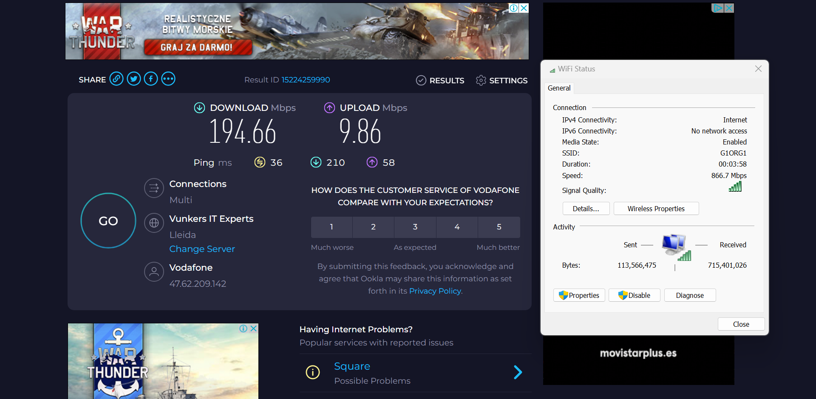Click the download result 194.66
This screenshot has height=399, width=816.
pos(243,131)
